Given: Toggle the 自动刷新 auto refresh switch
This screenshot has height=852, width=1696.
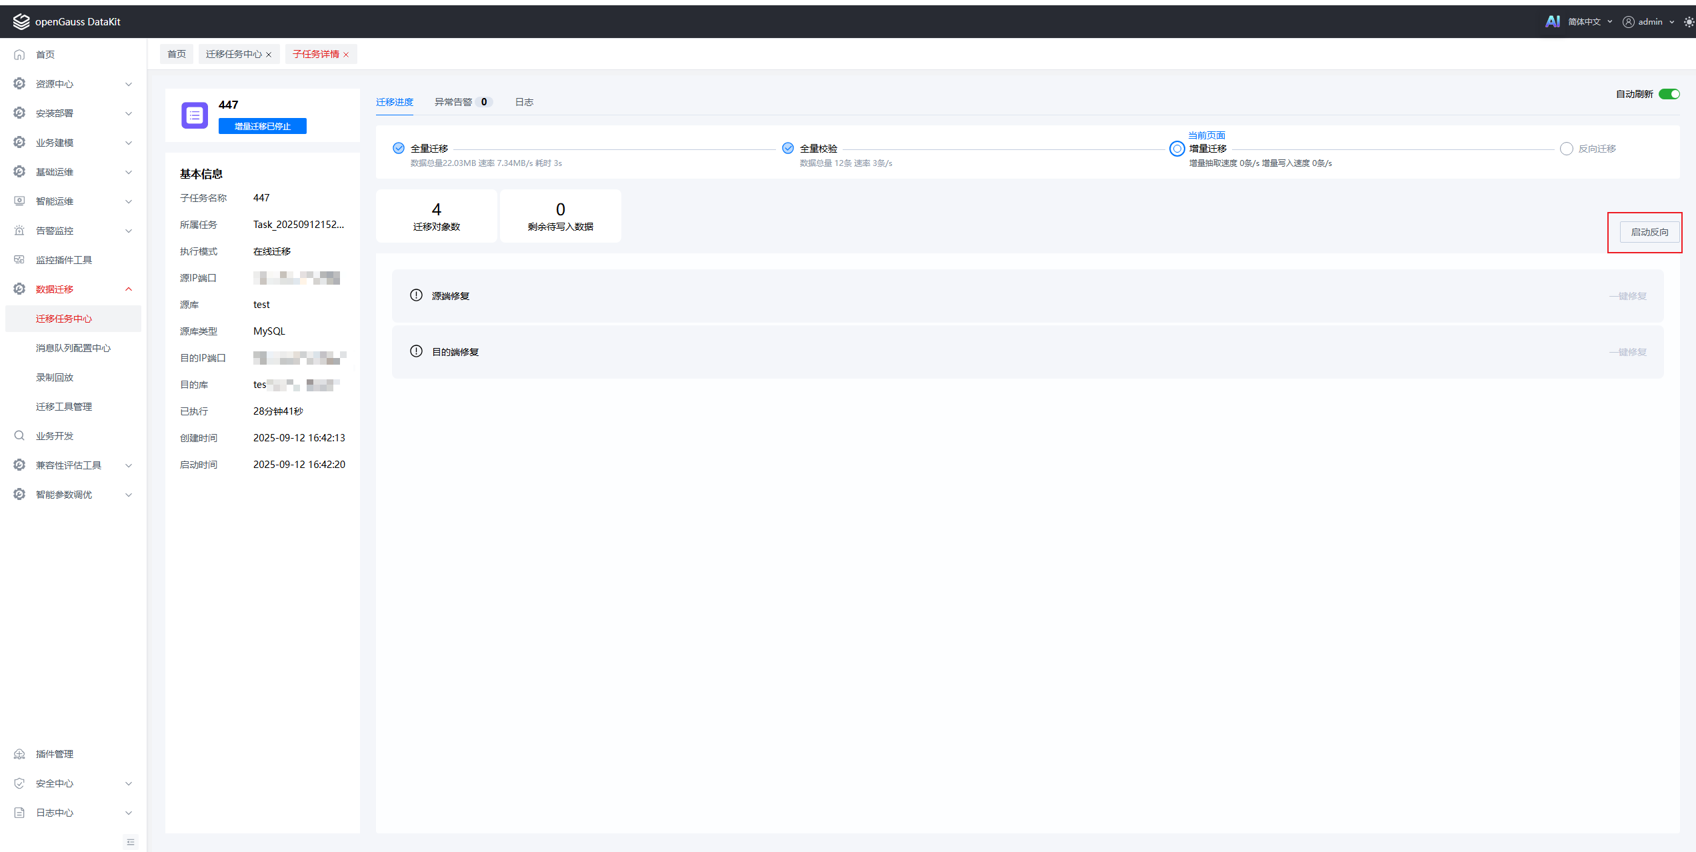Looking at the screenshot, I should pyautogui.click(x=1669, y=94).
